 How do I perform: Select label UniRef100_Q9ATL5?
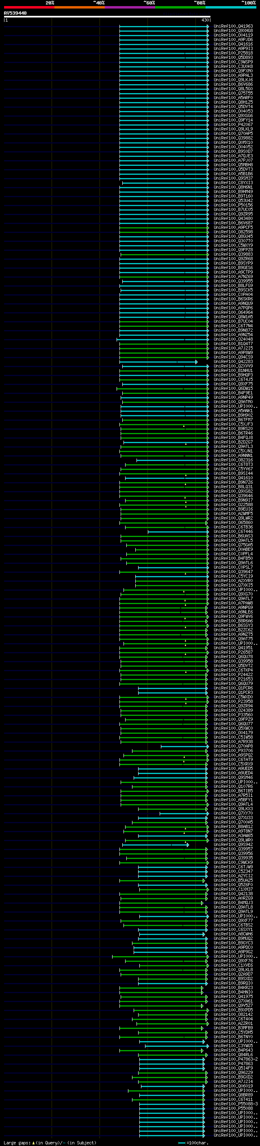click(233, 541)
